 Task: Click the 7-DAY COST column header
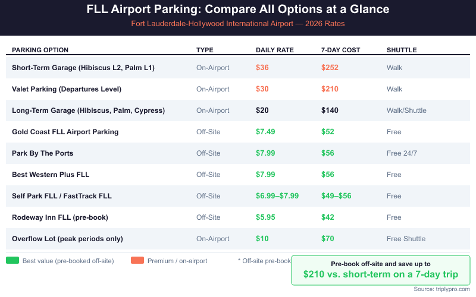point(340,50)
